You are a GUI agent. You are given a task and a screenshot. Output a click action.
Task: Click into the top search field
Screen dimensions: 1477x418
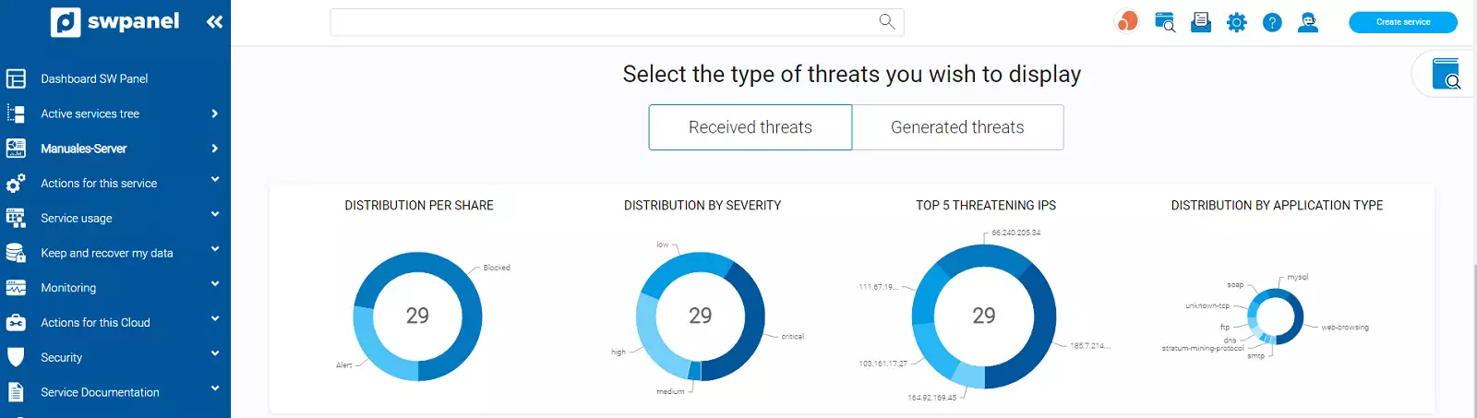(x=600, y=22)
